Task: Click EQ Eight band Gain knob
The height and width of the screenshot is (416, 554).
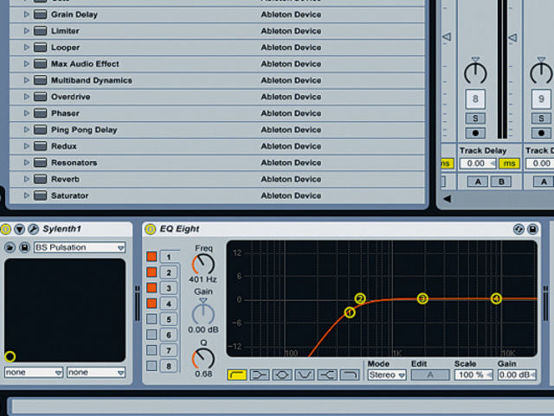Action: click(203, 313)
